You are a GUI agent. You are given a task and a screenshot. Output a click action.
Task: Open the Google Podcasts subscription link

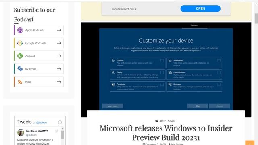click(39, 43)
